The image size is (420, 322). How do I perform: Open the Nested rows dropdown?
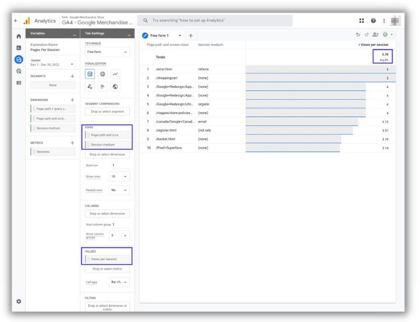pos(119,190)
